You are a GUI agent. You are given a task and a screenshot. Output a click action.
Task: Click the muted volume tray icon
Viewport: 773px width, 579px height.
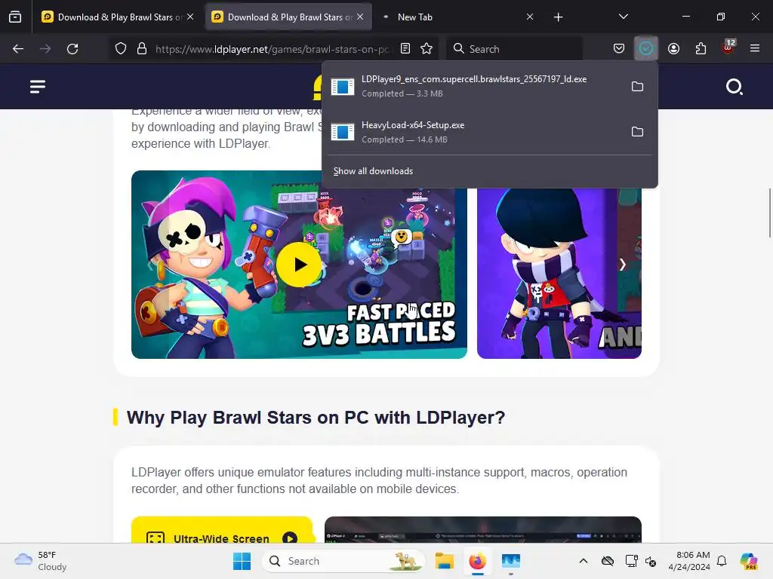pyautogui.click(x=651, y=561)
